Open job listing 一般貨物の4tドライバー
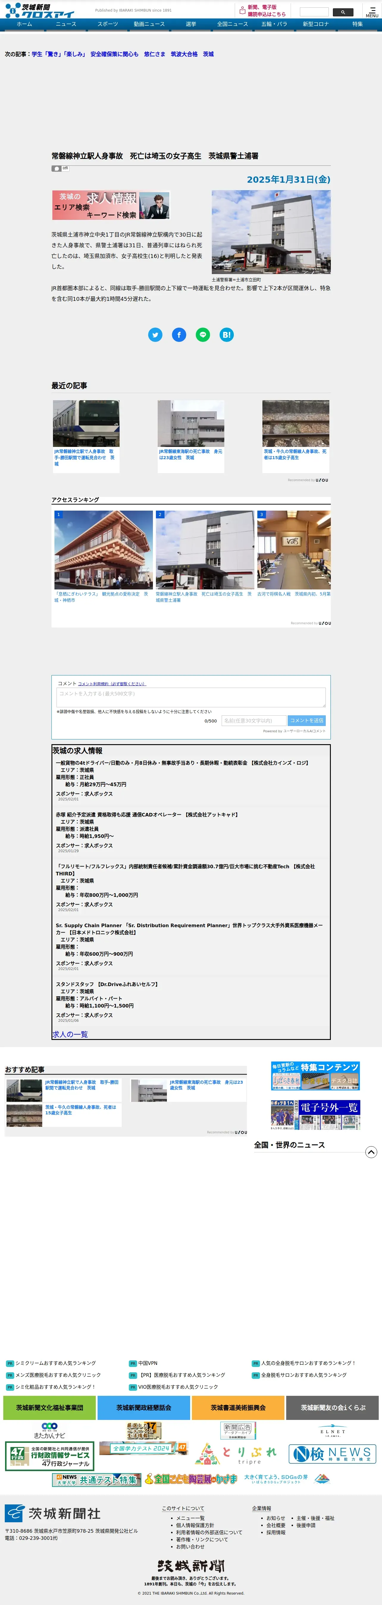 pyautogui.click(x=183, y=763)
